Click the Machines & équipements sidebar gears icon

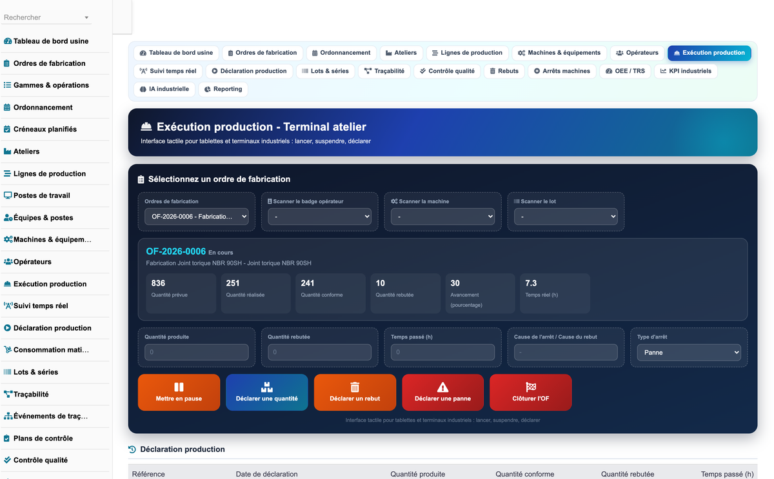(8, 239)
